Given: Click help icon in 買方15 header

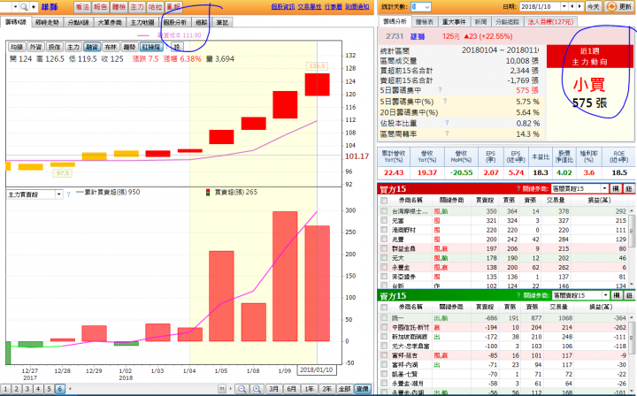Looking at the screenshot, I should click(518, 188).
